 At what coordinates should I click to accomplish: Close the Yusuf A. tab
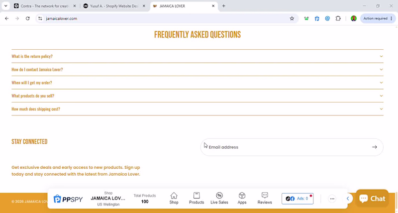click(144, 6)
